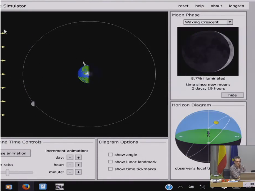Image resolution: width=255 pixels, height=191 pixels.
Task: Click the blue help question mark tray icon
Action: [x=169, y=187]
